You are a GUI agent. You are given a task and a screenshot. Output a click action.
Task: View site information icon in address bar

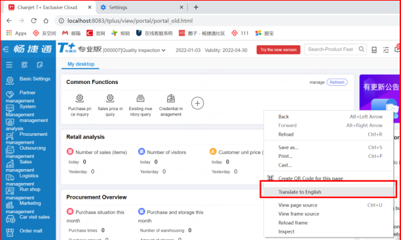point(62,21)
